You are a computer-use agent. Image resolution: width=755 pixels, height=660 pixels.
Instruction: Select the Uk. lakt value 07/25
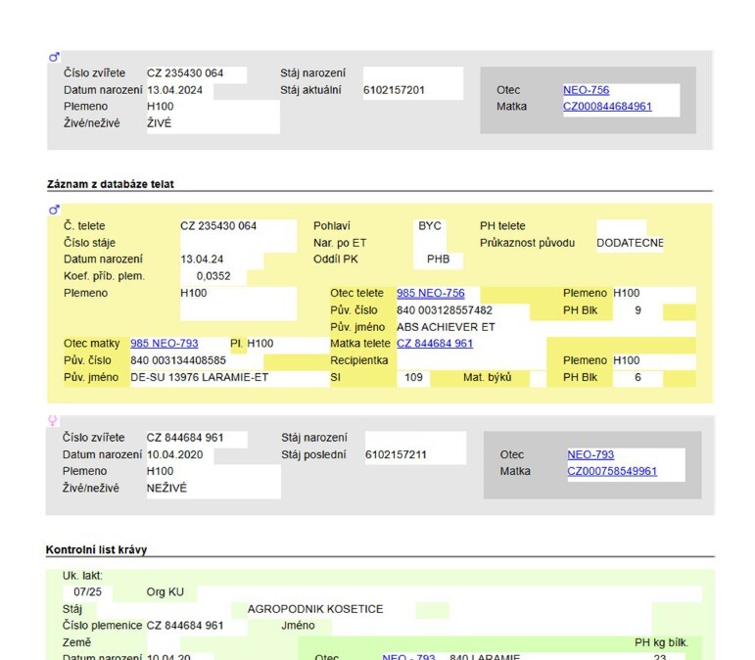[87, 591]
